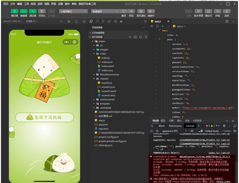Open DevTools settings gear icon
Viewport: 239px width, 183px height.
coord(224,126)
